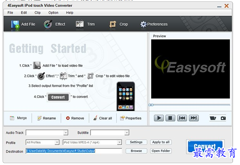Click in the Destination path field
Screen dimensions: 240x165
pos(74,151)
